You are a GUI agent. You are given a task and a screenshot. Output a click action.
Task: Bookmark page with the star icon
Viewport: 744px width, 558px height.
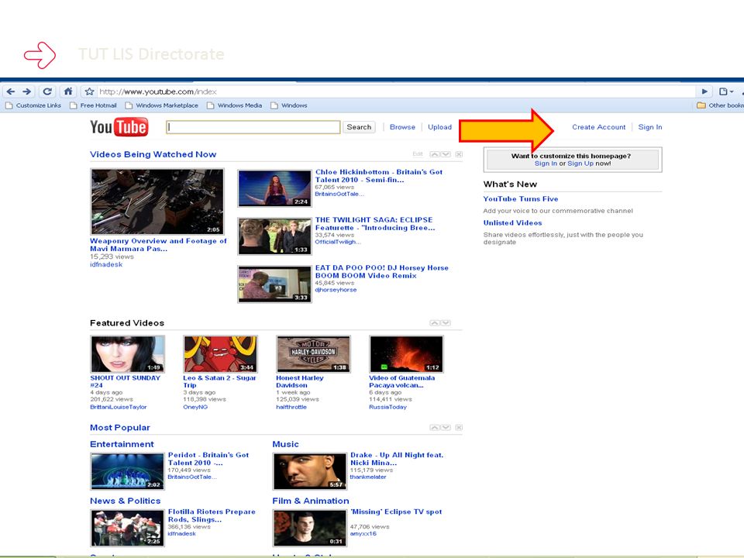point(89,91)
